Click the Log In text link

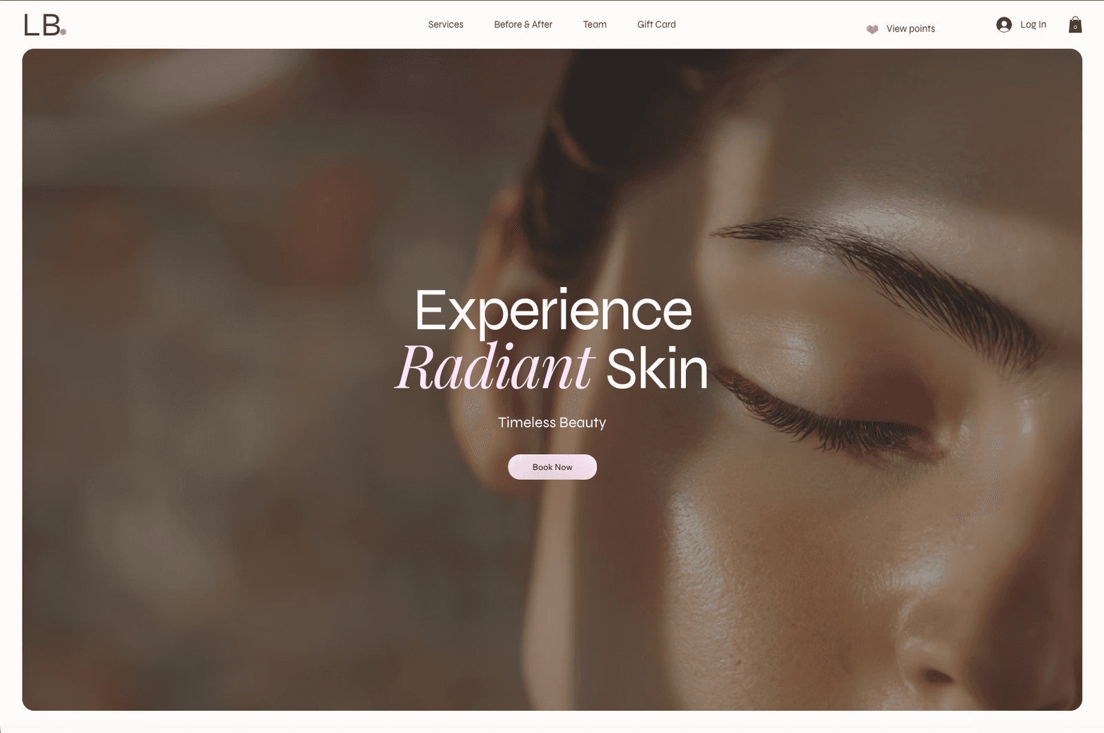coord(1033,24)
